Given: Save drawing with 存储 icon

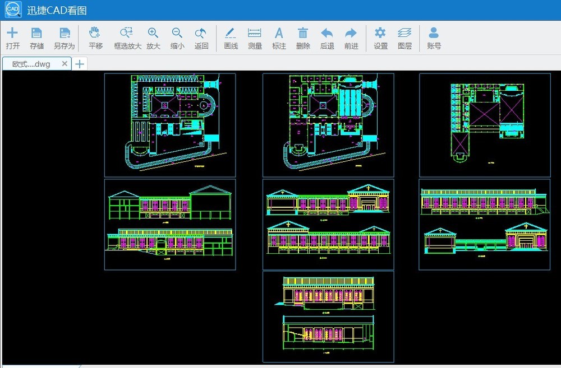Looking at the screenshot, I should click(x=36, y=38).
